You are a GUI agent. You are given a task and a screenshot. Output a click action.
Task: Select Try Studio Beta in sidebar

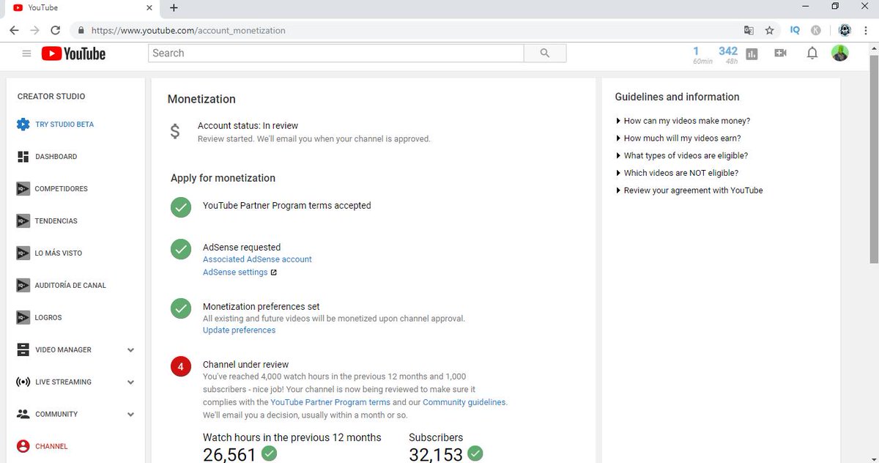(x=64, y=125)
